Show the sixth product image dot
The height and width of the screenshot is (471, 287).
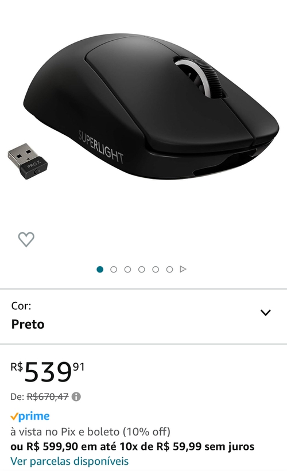pyautogui.click(x=169, y=270)
